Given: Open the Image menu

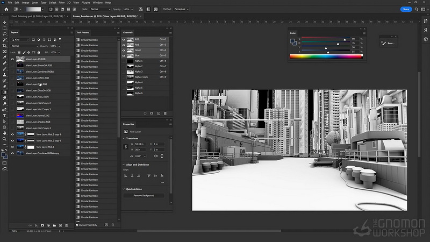Looking at the screenshot, I should pyautogui.click(x=25, y=3).
